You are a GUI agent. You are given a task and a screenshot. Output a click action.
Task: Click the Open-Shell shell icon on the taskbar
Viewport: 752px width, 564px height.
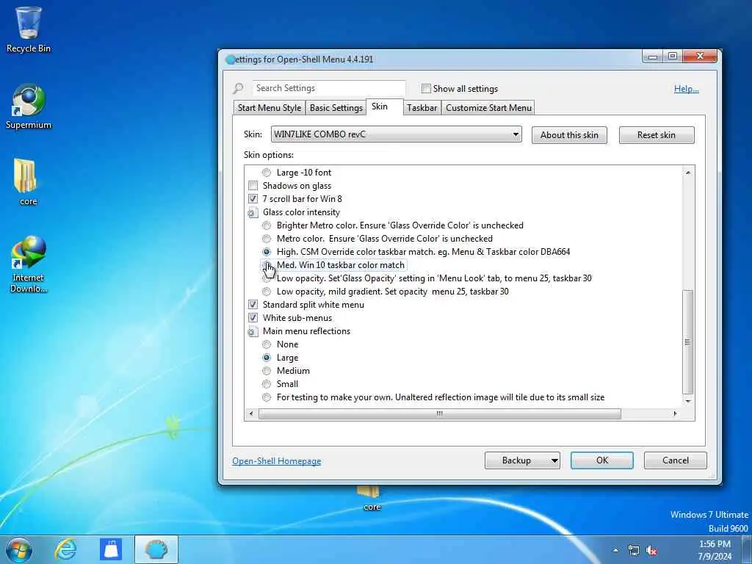(x=156, y=549)
